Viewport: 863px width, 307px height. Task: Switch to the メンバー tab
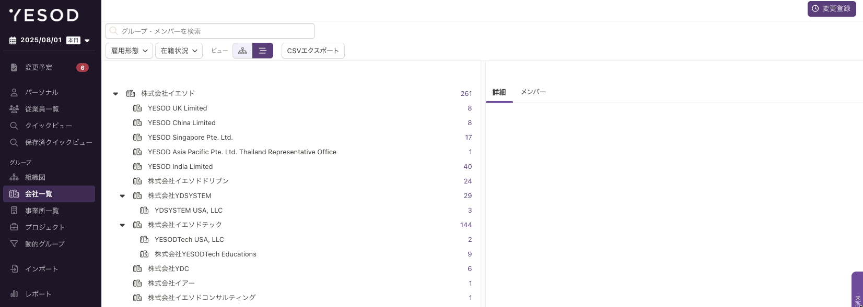(533, 92)
